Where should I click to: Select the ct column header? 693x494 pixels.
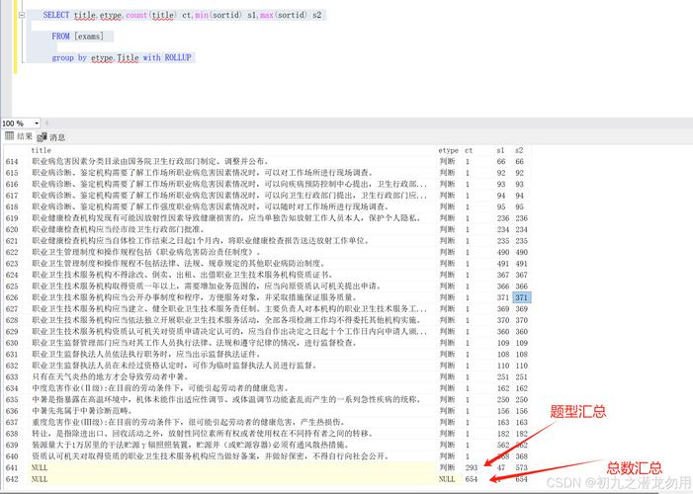point(469,150)
